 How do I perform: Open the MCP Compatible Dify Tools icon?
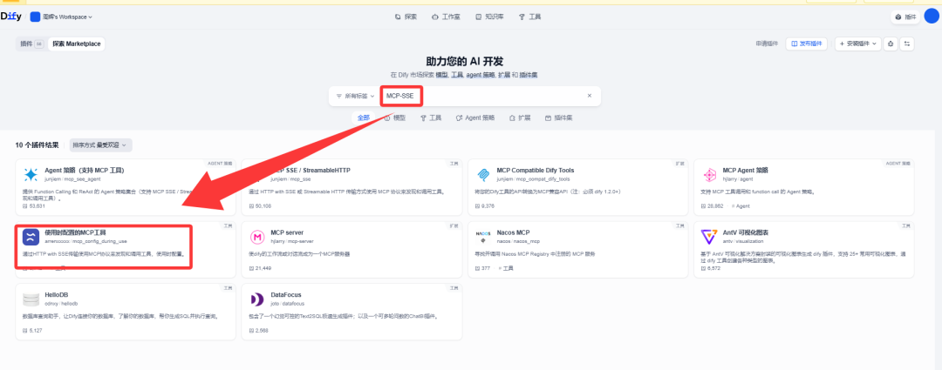(x=483, y=174)
